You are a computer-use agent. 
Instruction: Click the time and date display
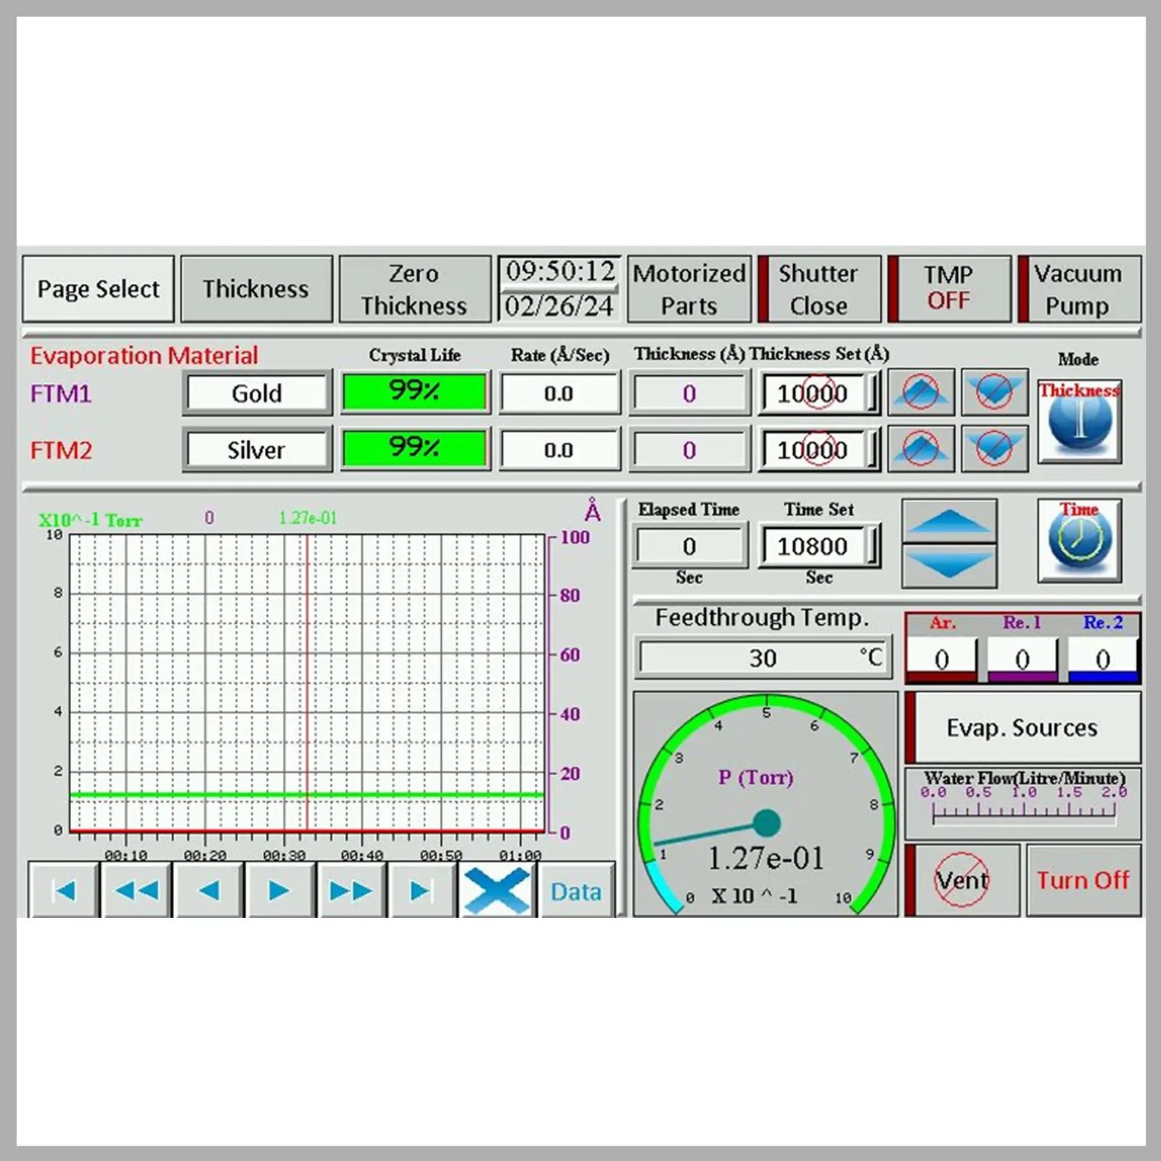point(559,288)
